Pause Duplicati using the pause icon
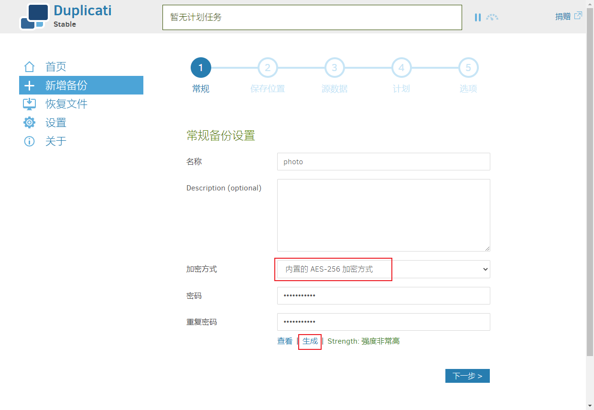 [477, 17]
